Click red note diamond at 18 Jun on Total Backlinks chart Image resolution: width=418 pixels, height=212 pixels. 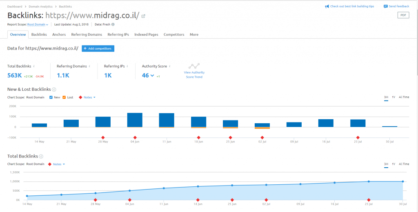tap(198, 200)
